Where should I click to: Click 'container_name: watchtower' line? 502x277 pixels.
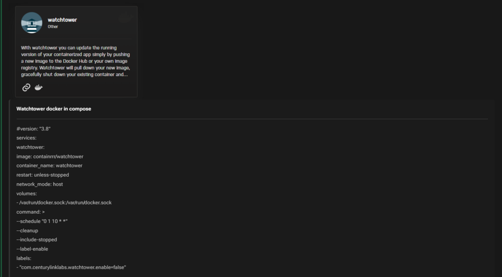pyautogui.click(x=50, y=166)
